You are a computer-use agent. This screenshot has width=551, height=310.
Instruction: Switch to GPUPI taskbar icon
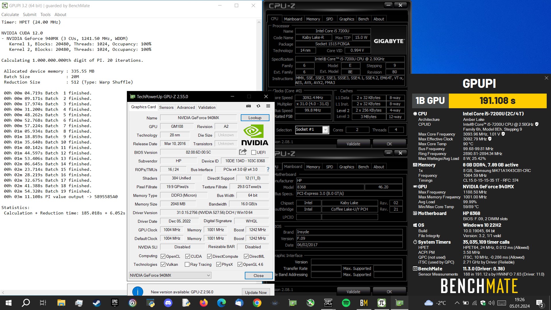tap(381, 303)
